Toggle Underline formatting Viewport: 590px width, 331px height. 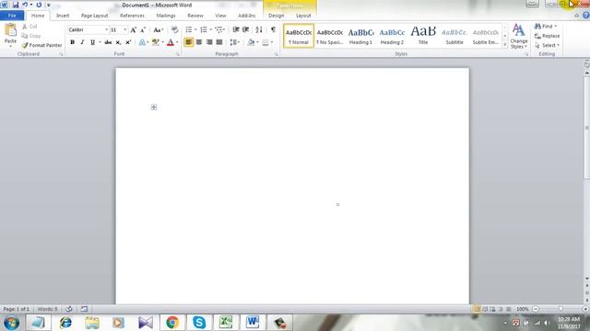coord(92,42)
